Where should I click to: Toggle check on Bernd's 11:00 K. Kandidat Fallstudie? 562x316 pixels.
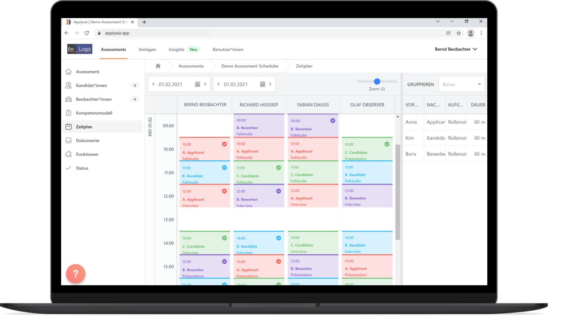pyautogui.click(x=225, y=168)
